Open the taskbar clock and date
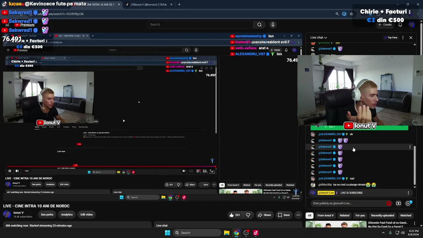Screen dimensions: 423x238 [x=414, y=233]
